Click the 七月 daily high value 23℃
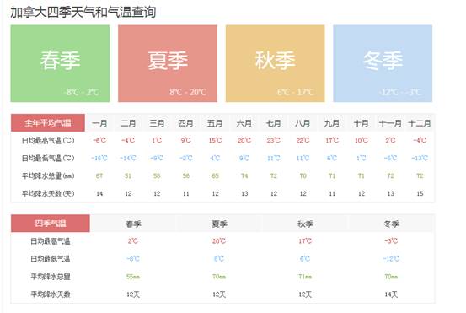 (x=273, y=140)
